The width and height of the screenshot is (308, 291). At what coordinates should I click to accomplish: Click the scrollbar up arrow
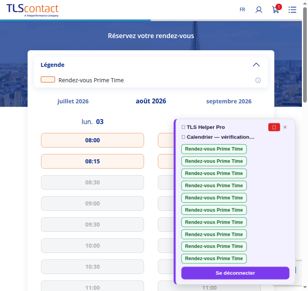coord(305,4)
